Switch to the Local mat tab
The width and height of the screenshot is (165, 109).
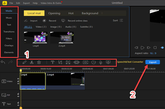point(34,13)
